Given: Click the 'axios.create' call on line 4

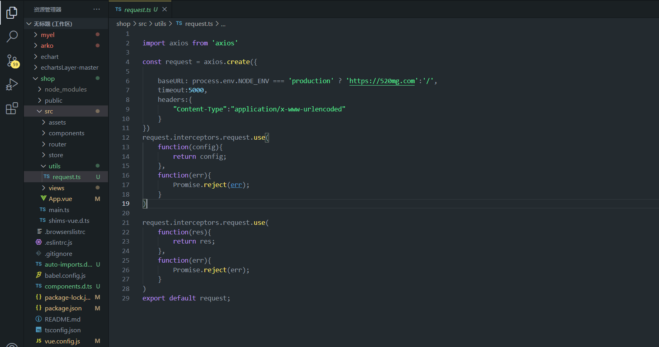Looking at the screenshot, I should click(227, 62).
